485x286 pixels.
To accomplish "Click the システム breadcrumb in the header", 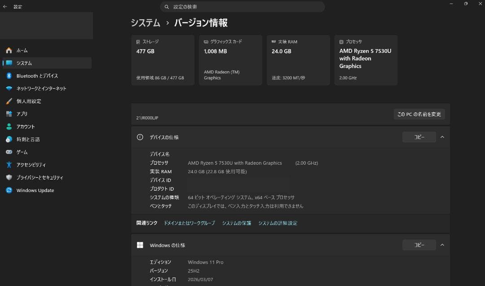I will click(x=145, y=23).
